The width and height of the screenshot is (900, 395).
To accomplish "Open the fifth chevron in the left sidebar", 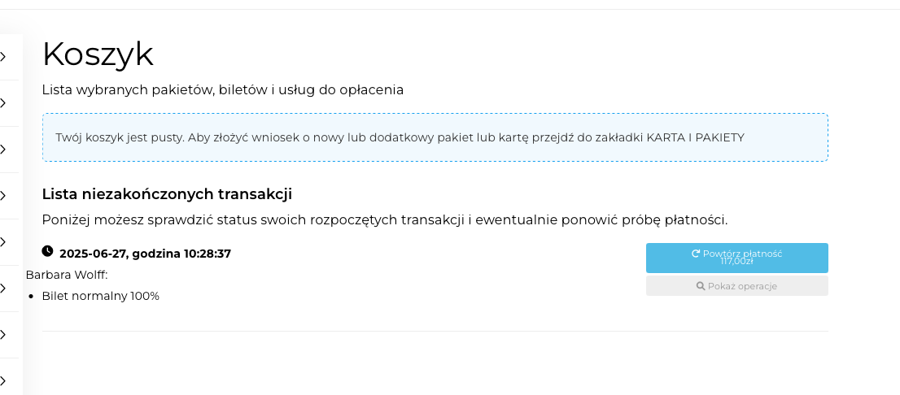I will [3, 242].
